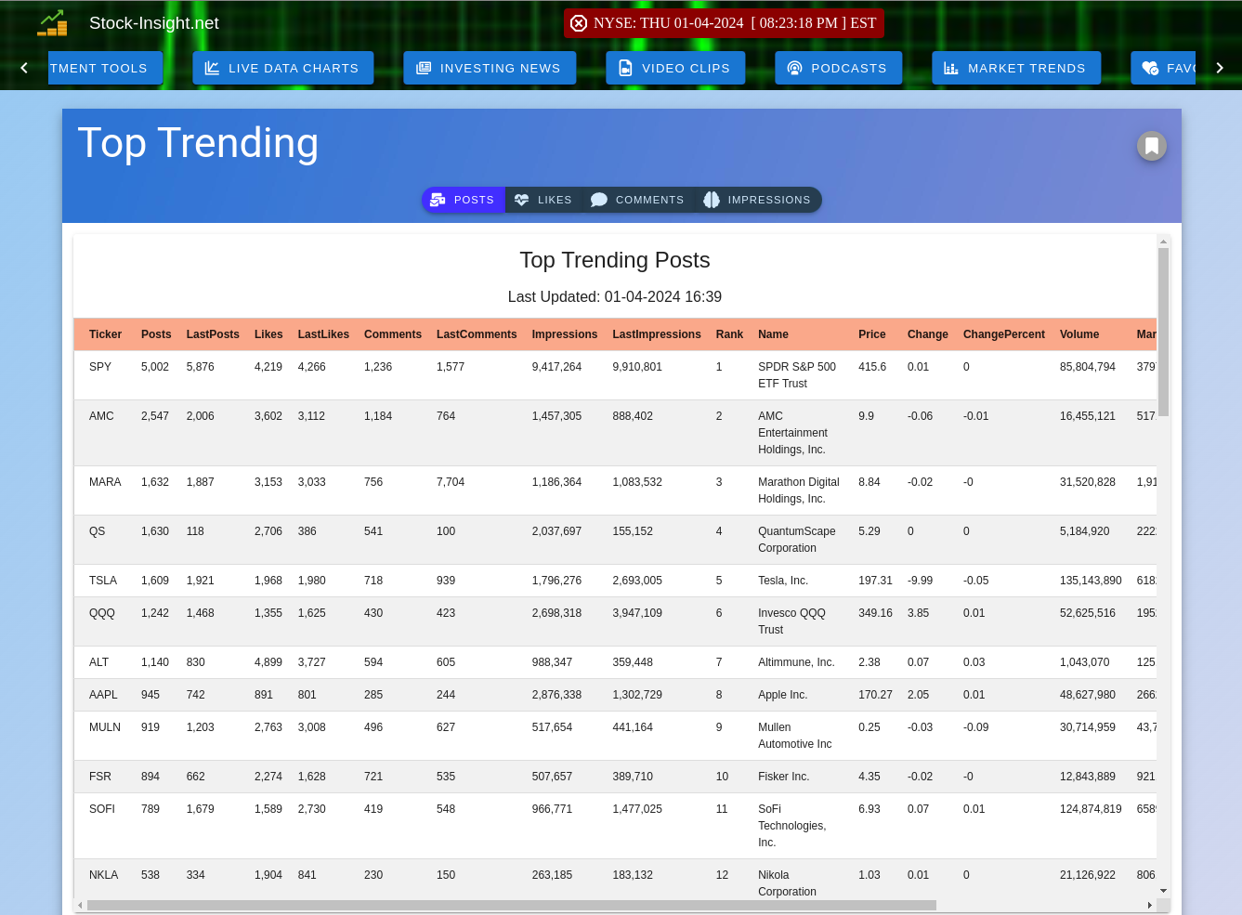Open Live Data Charts
This screenshot has height=915, width=1242.
click(282, 68)
